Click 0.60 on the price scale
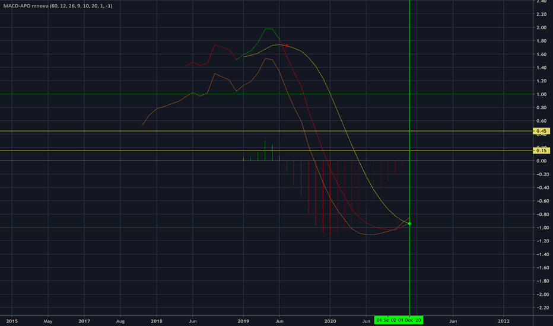 pos(541,121)
